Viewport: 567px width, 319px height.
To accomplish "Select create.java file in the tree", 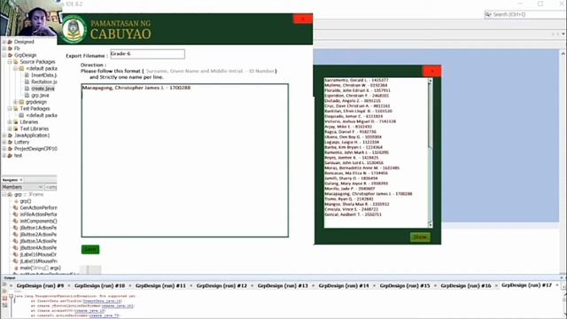I will click(43, 89).
